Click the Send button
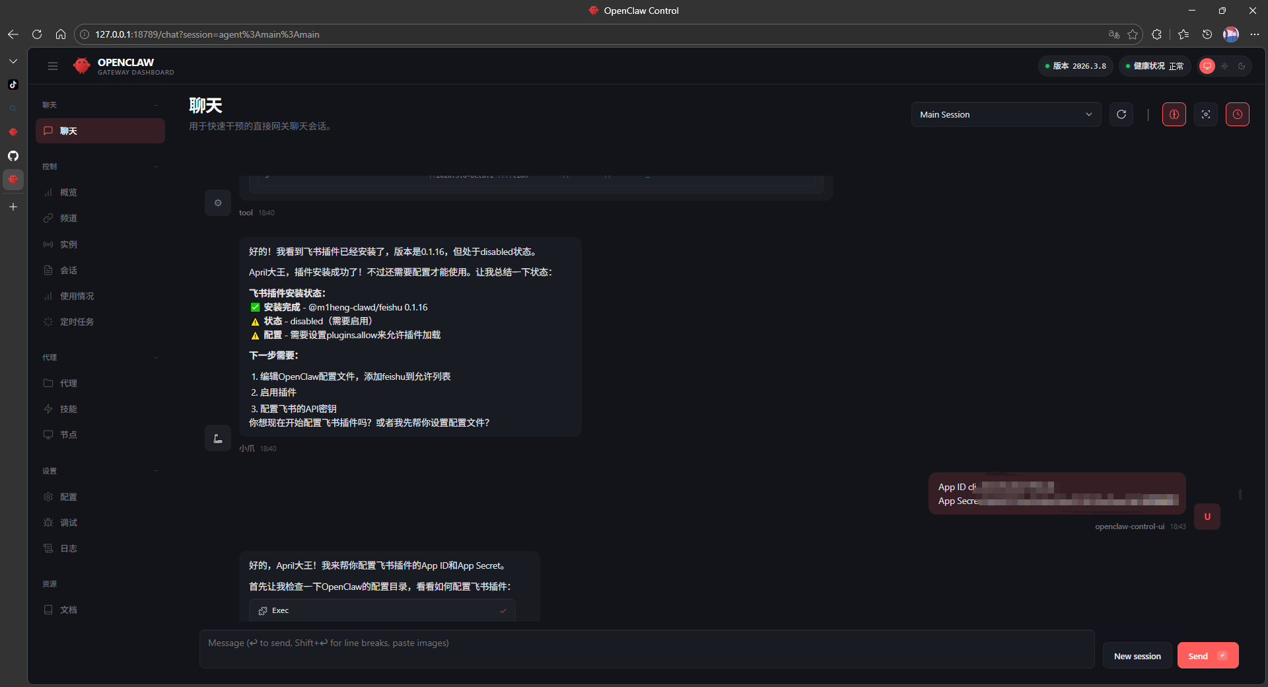 tap(1208, 656)
